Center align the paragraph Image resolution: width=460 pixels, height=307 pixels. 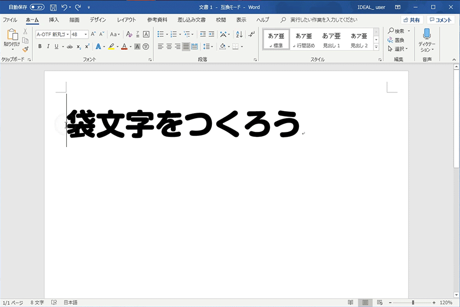[169, 47]
